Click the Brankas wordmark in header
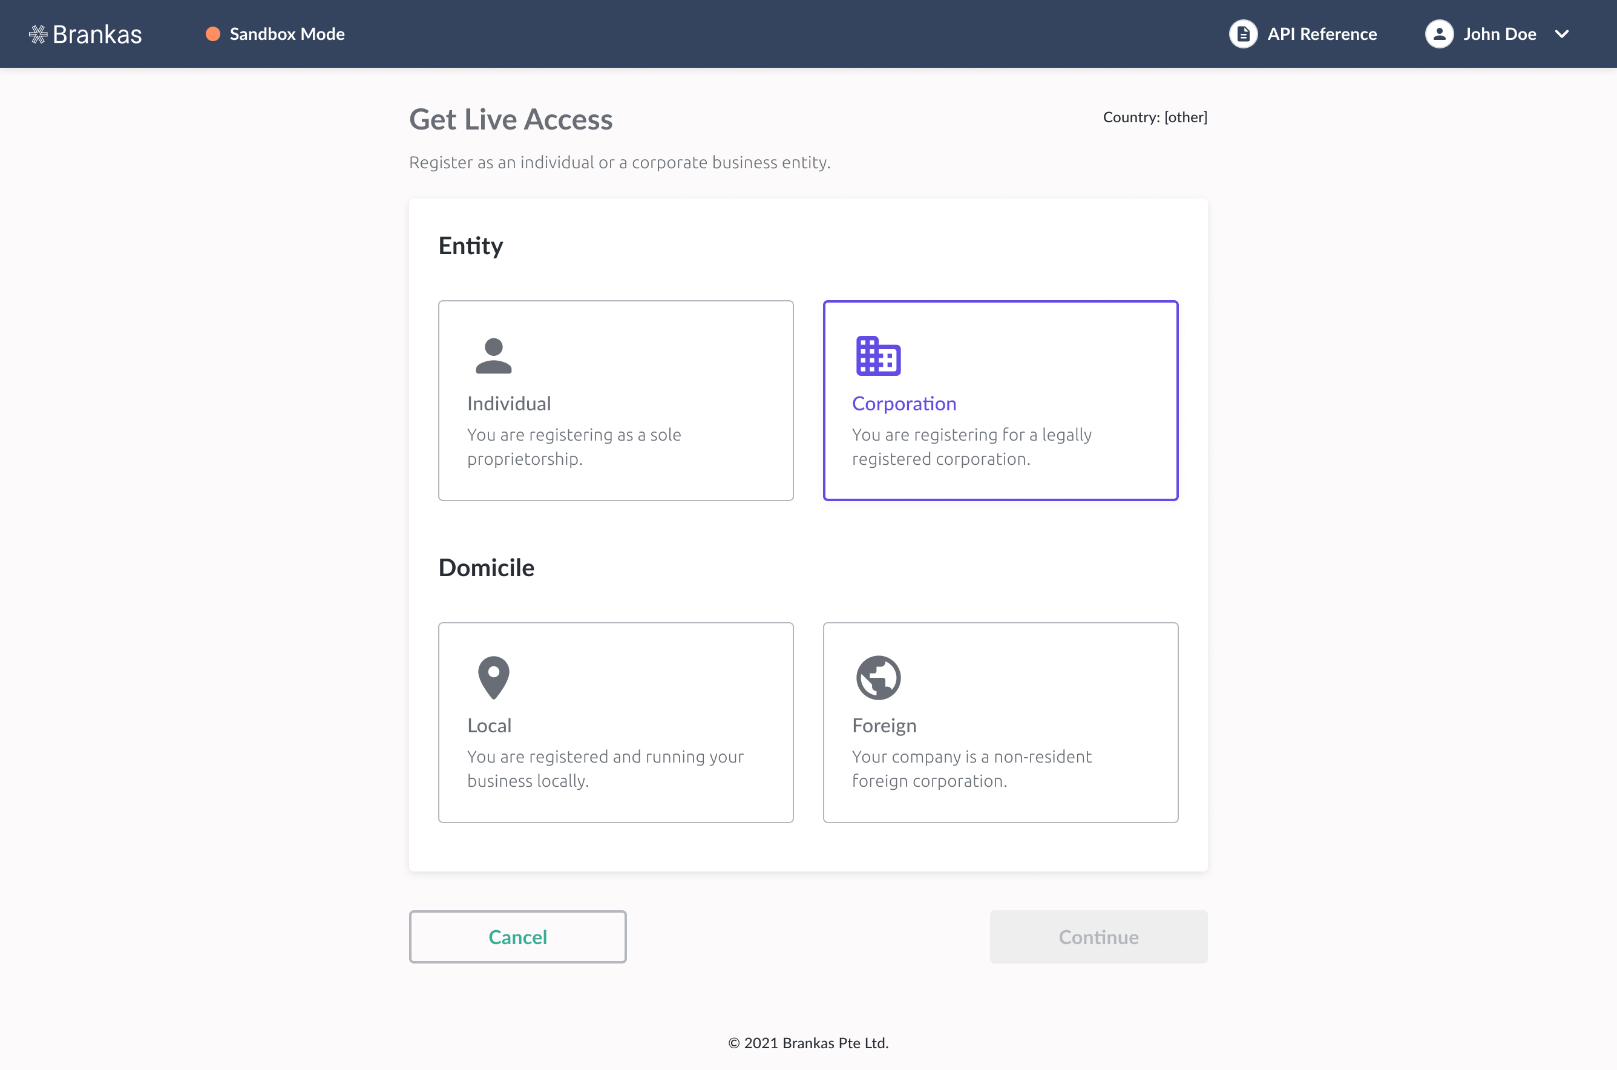Image resolution: width=1617 pixels, height=1070 pixels. coord(97,34)
